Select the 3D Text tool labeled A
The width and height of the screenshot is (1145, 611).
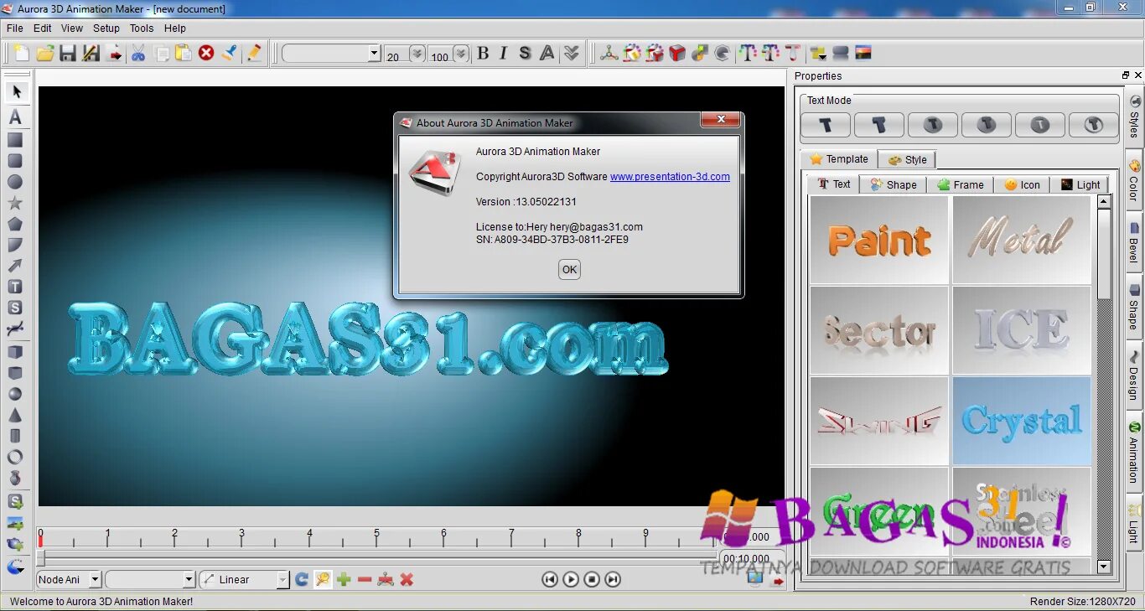(x=15, y=117)
